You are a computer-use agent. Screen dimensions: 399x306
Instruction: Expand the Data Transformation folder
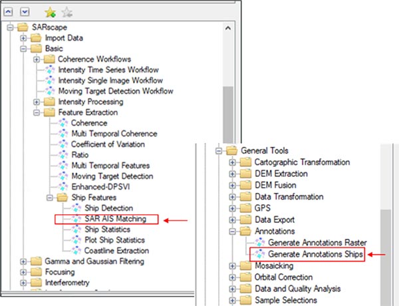pyautogui.click(x=232, y=197)
